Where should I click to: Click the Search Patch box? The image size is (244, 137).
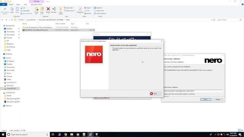[x=229, y=20]
